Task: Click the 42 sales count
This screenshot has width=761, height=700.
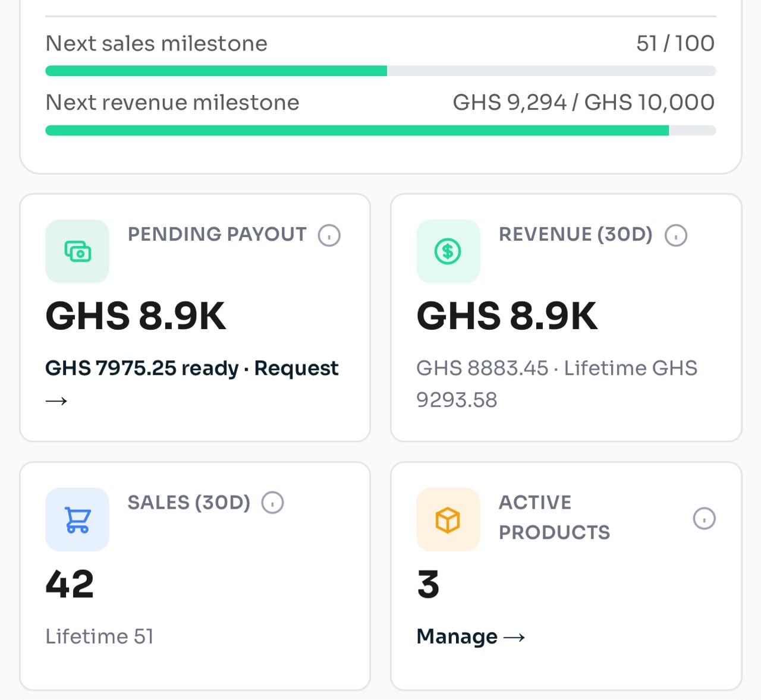Action: tap(70, 584)
